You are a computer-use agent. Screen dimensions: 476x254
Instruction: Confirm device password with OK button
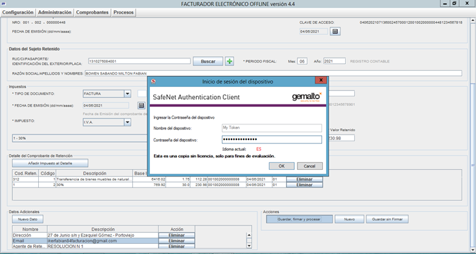point(281,166)
